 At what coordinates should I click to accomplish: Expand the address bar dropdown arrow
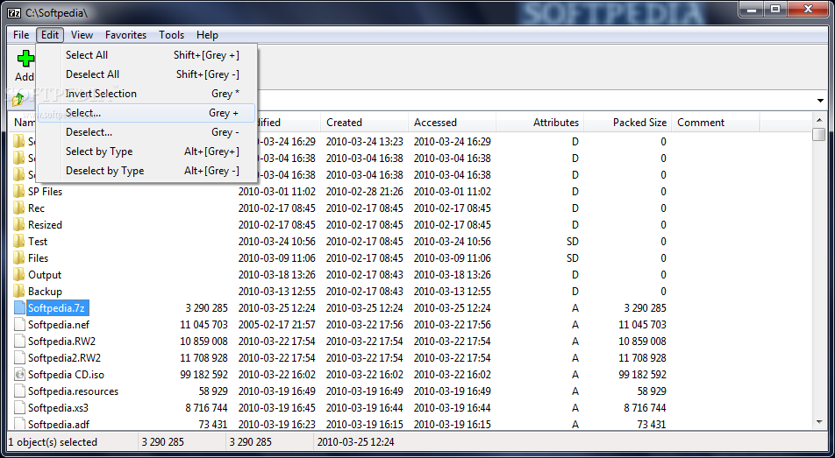(820, 101)
